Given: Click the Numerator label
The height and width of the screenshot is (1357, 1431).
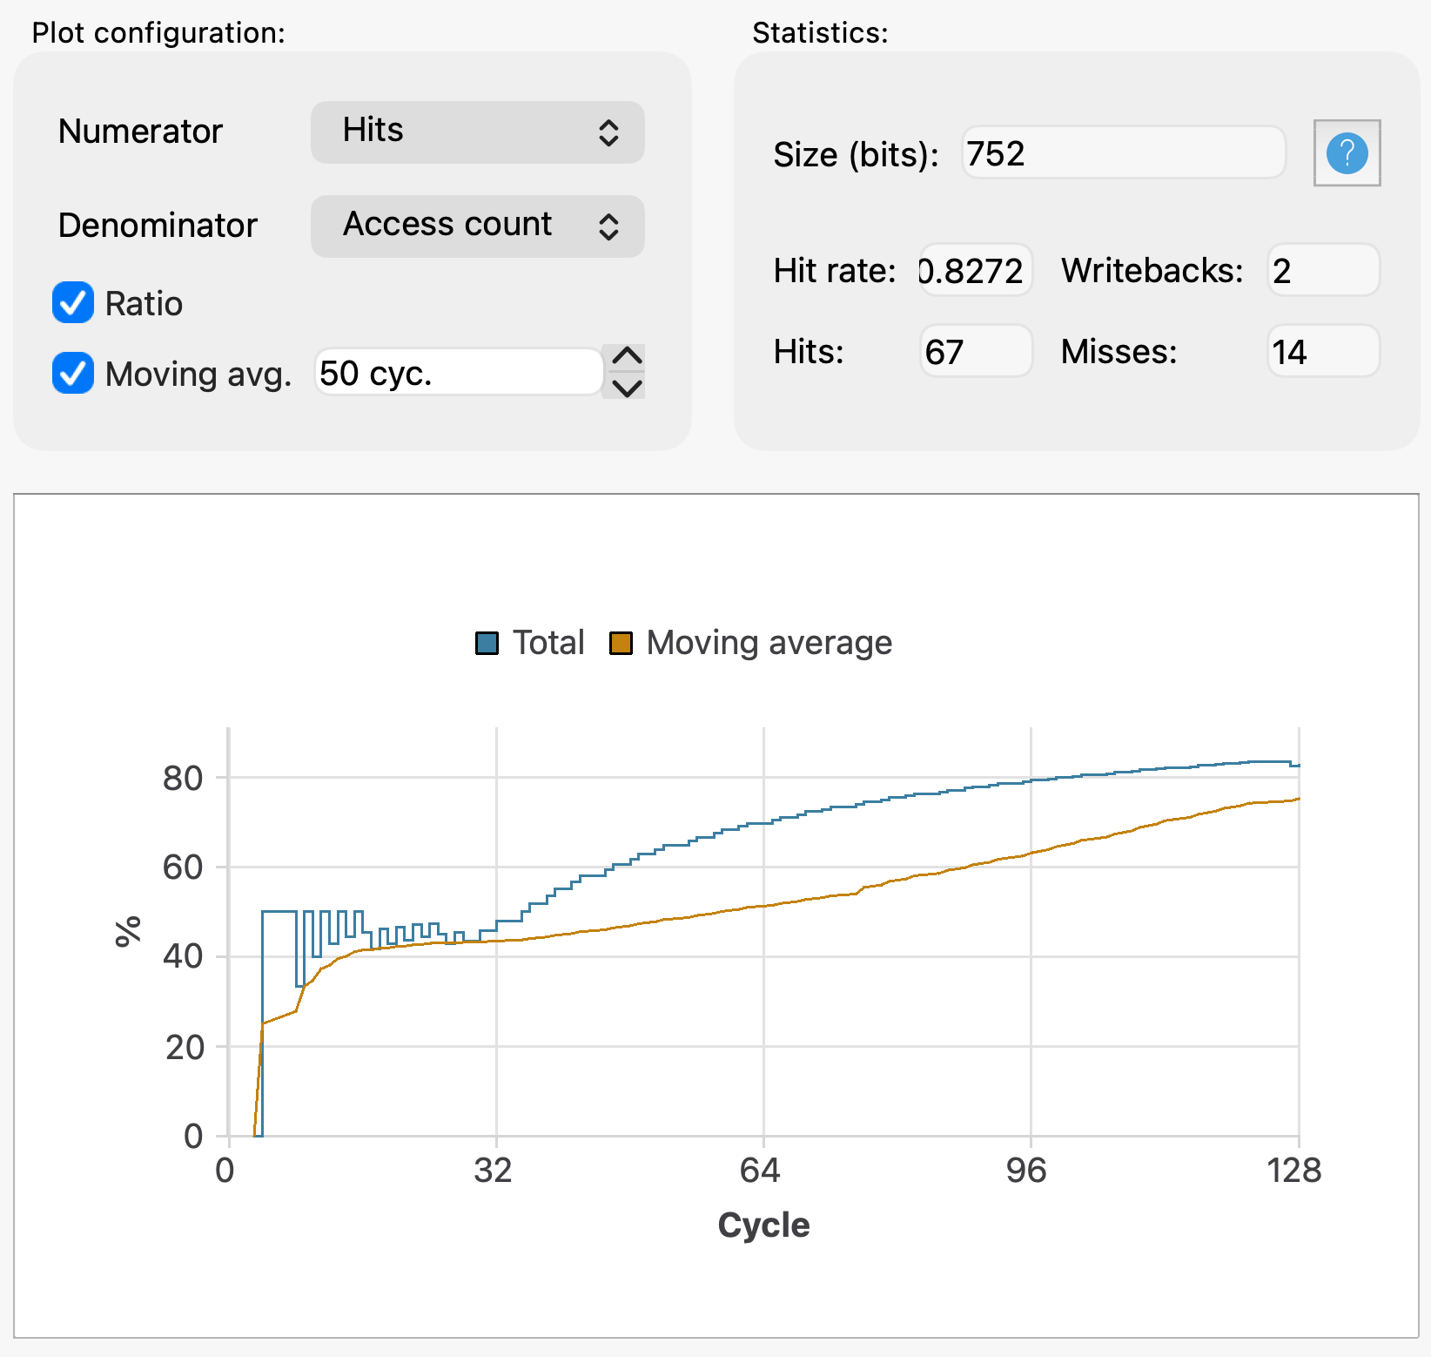Looking at the screenshot, I should point(140,132).
